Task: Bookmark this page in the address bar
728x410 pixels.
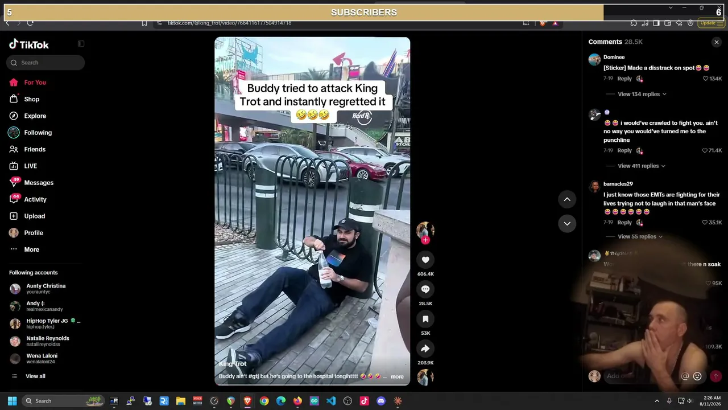Action: pyautogui.click(x=144, y=23)
